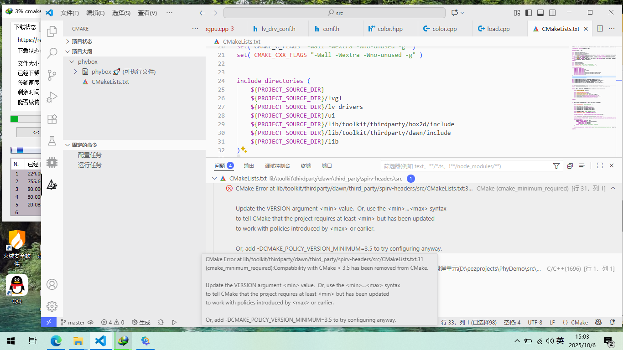The width and height of the screenshot is (623, 350).
Task: Open the Testing flask view
Action: coord(52,141)
